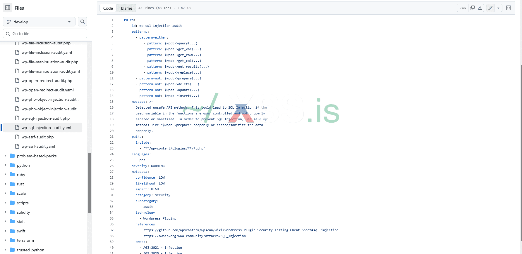Image resolution: width=522 pixels, height=254 pixels.
Task: Click folder icon next to stats
Action: [12, 222]
